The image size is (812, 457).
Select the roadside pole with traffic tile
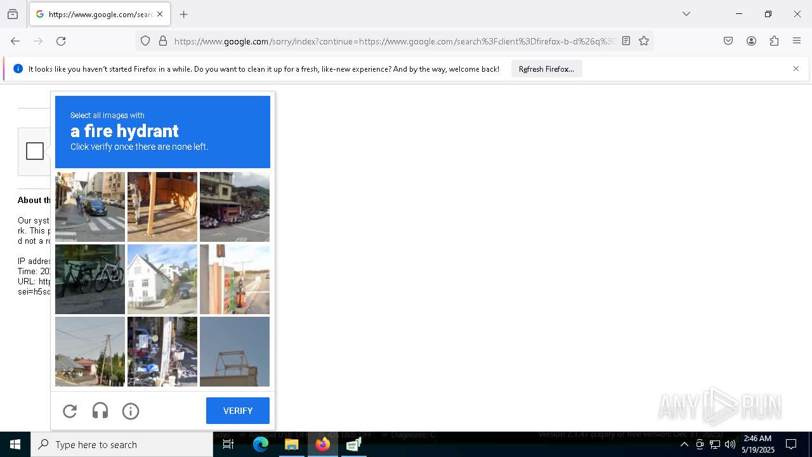[235, 279]
